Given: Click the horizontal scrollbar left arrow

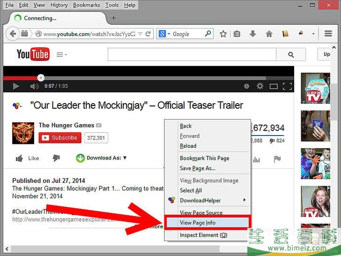Looking at the screenshot, I should (7, 248).
